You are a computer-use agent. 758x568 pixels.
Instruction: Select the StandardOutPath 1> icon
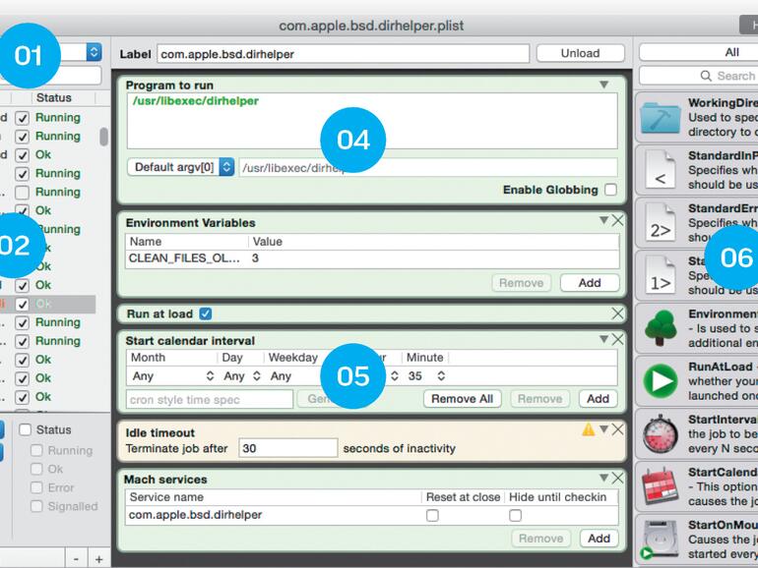(x=660, y=274)
